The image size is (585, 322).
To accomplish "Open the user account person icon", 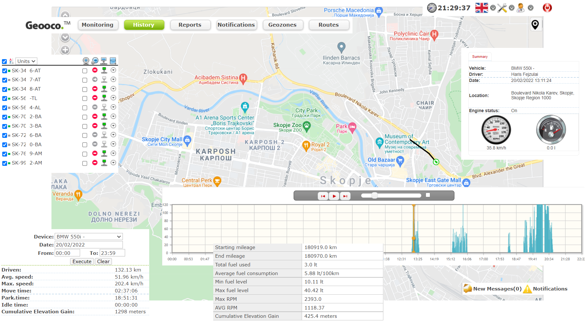I will point(520,8).
